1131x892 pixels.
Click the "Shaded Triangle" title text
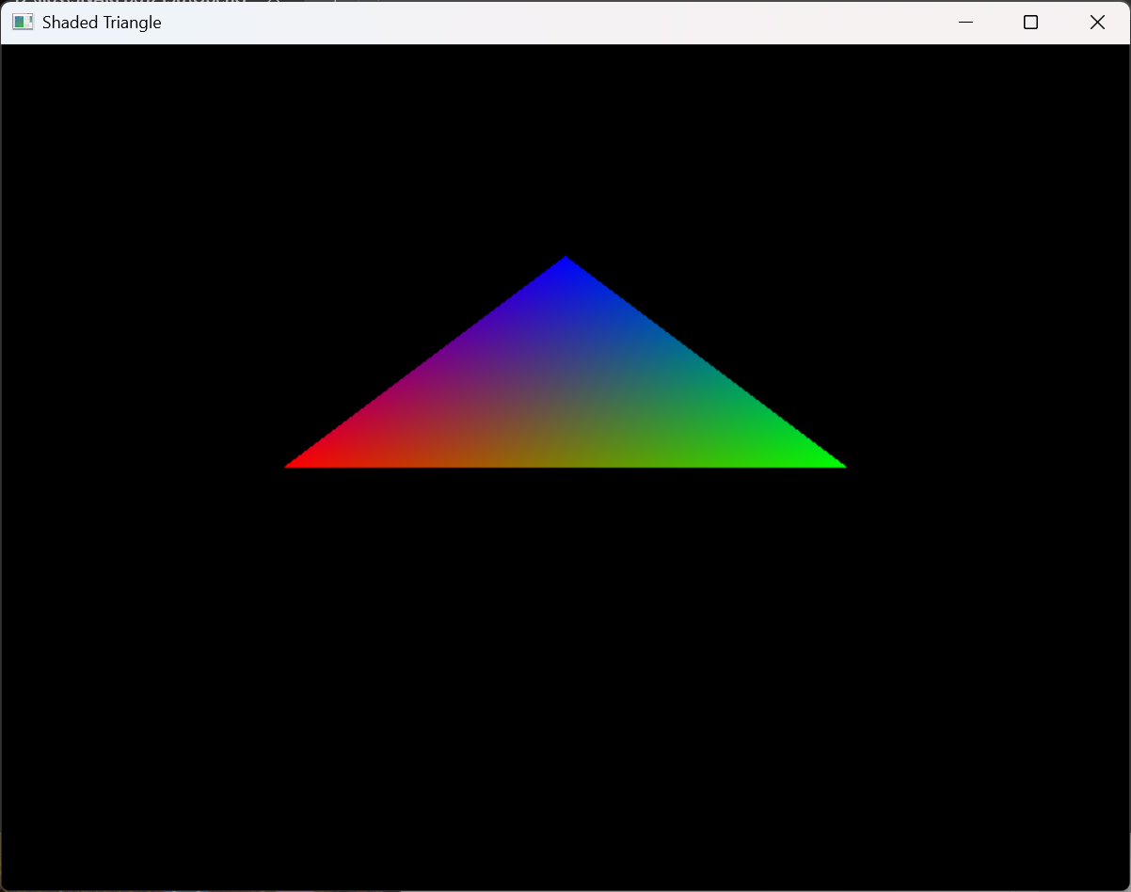[x=102, y=23]
